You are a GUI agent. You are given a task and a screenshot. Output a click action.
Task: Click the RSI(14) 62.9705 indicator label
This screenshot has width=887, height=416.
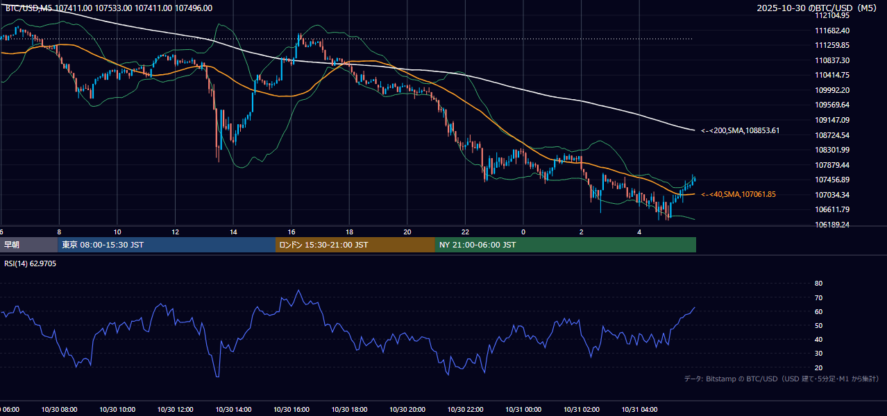(x=31, y=263)
